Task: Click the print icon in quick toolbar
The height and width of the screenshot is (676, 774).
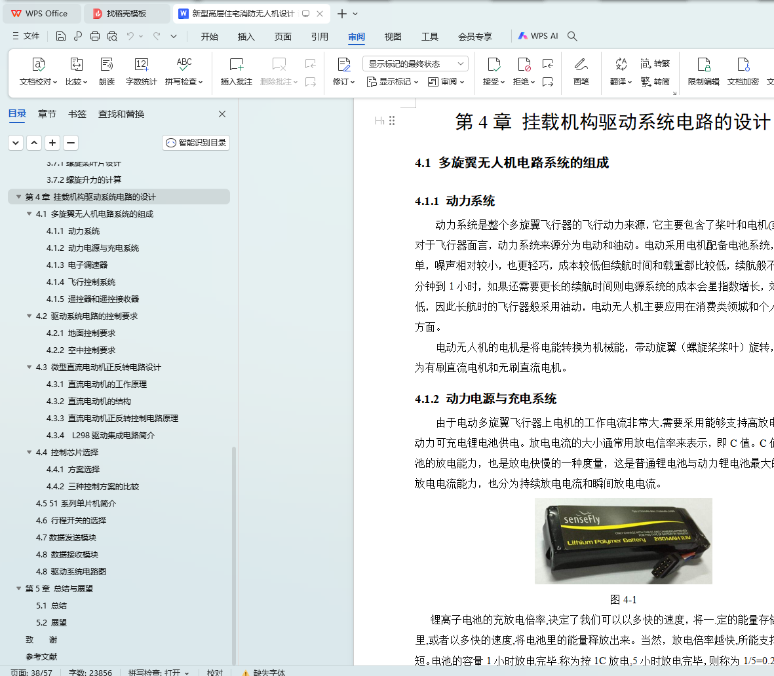Action: click(95, 36)
